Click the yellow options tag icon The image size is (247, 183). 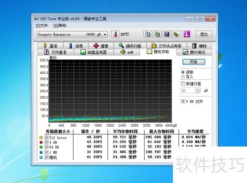tap(176, 35)
